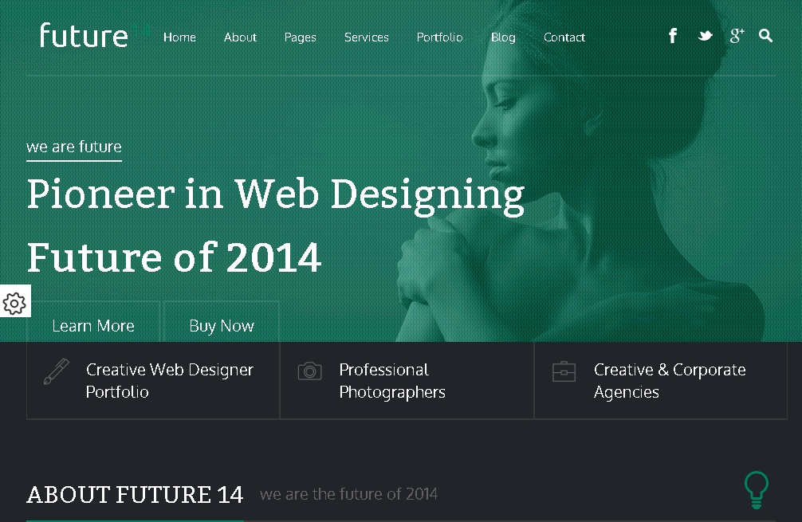Open the Twitter bird icon
Image resolution: width=802 pixels, height=522 pixels.
[x=705, y=36]
